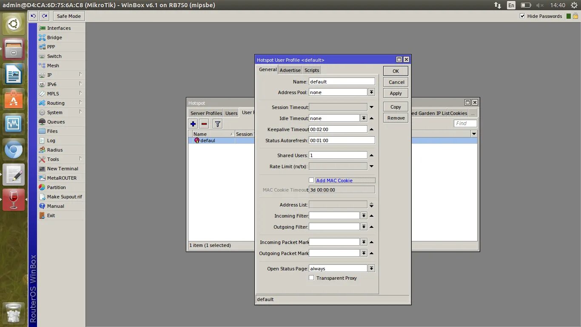
Task: Switch to Server Profiles tab in Hotspot
Action: [206, 113]
